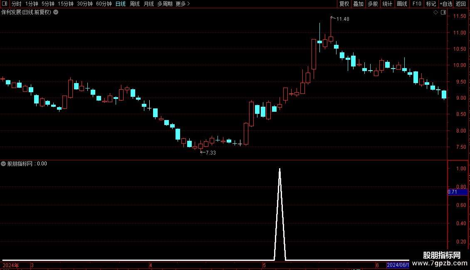Toggle the side panel icon in chart corner
The image size is (470, 270).
(443, 12)
